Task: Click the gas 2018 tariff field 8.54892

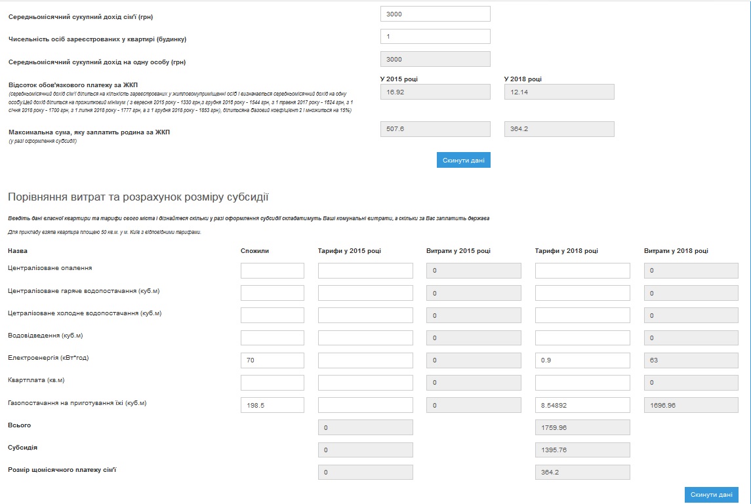Action: point(582,405)
